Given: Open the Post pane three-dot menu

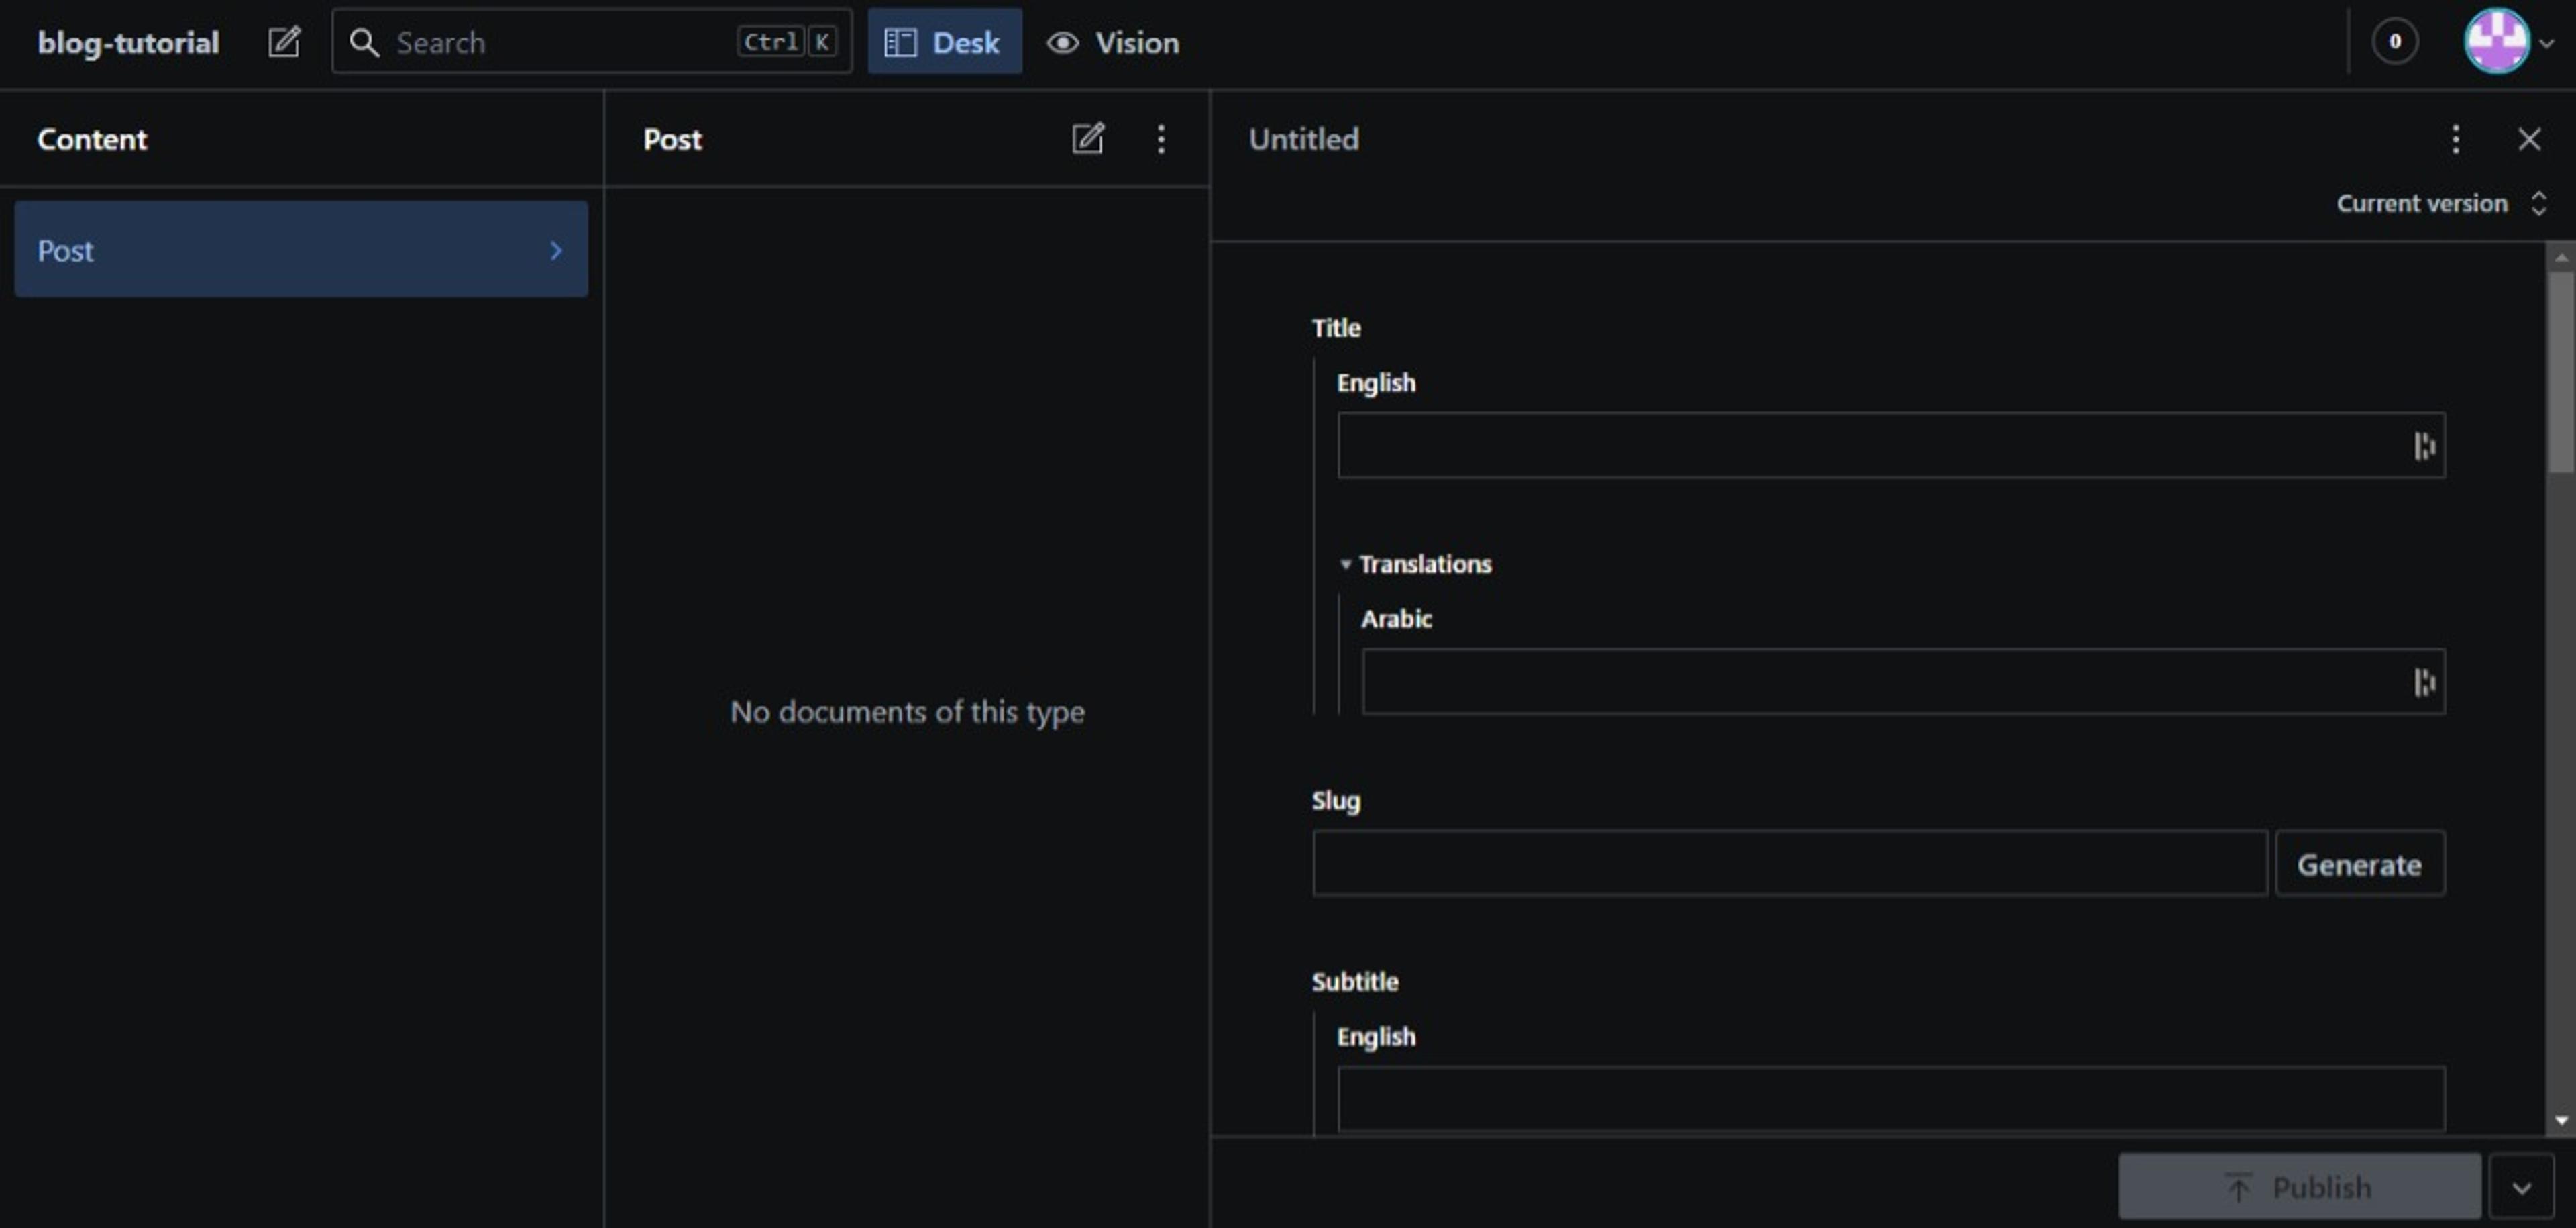Looking at the screenshot, I should (1161, 138).
